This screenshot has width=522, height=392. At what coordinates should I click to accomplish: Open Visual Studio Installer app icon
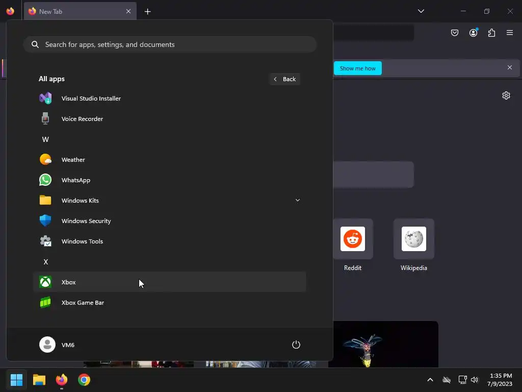pos(45,99)
